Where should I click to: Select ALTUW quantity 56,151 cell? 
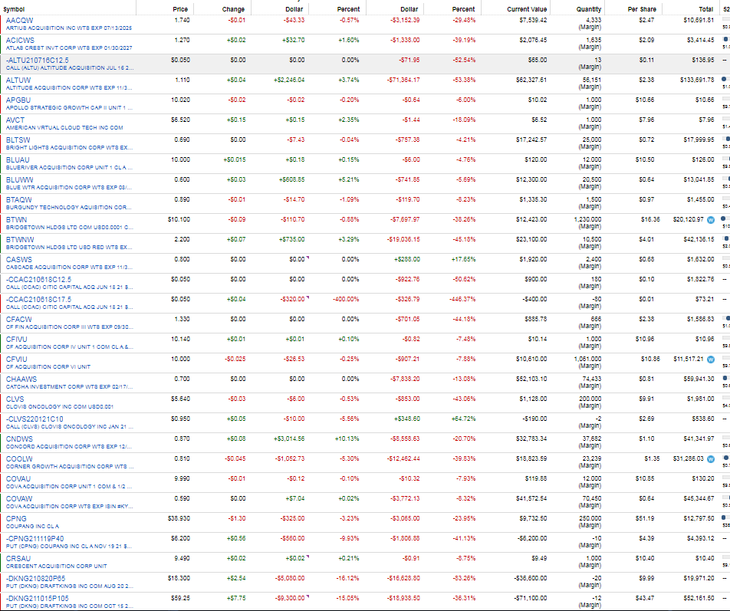pos(592,80)
